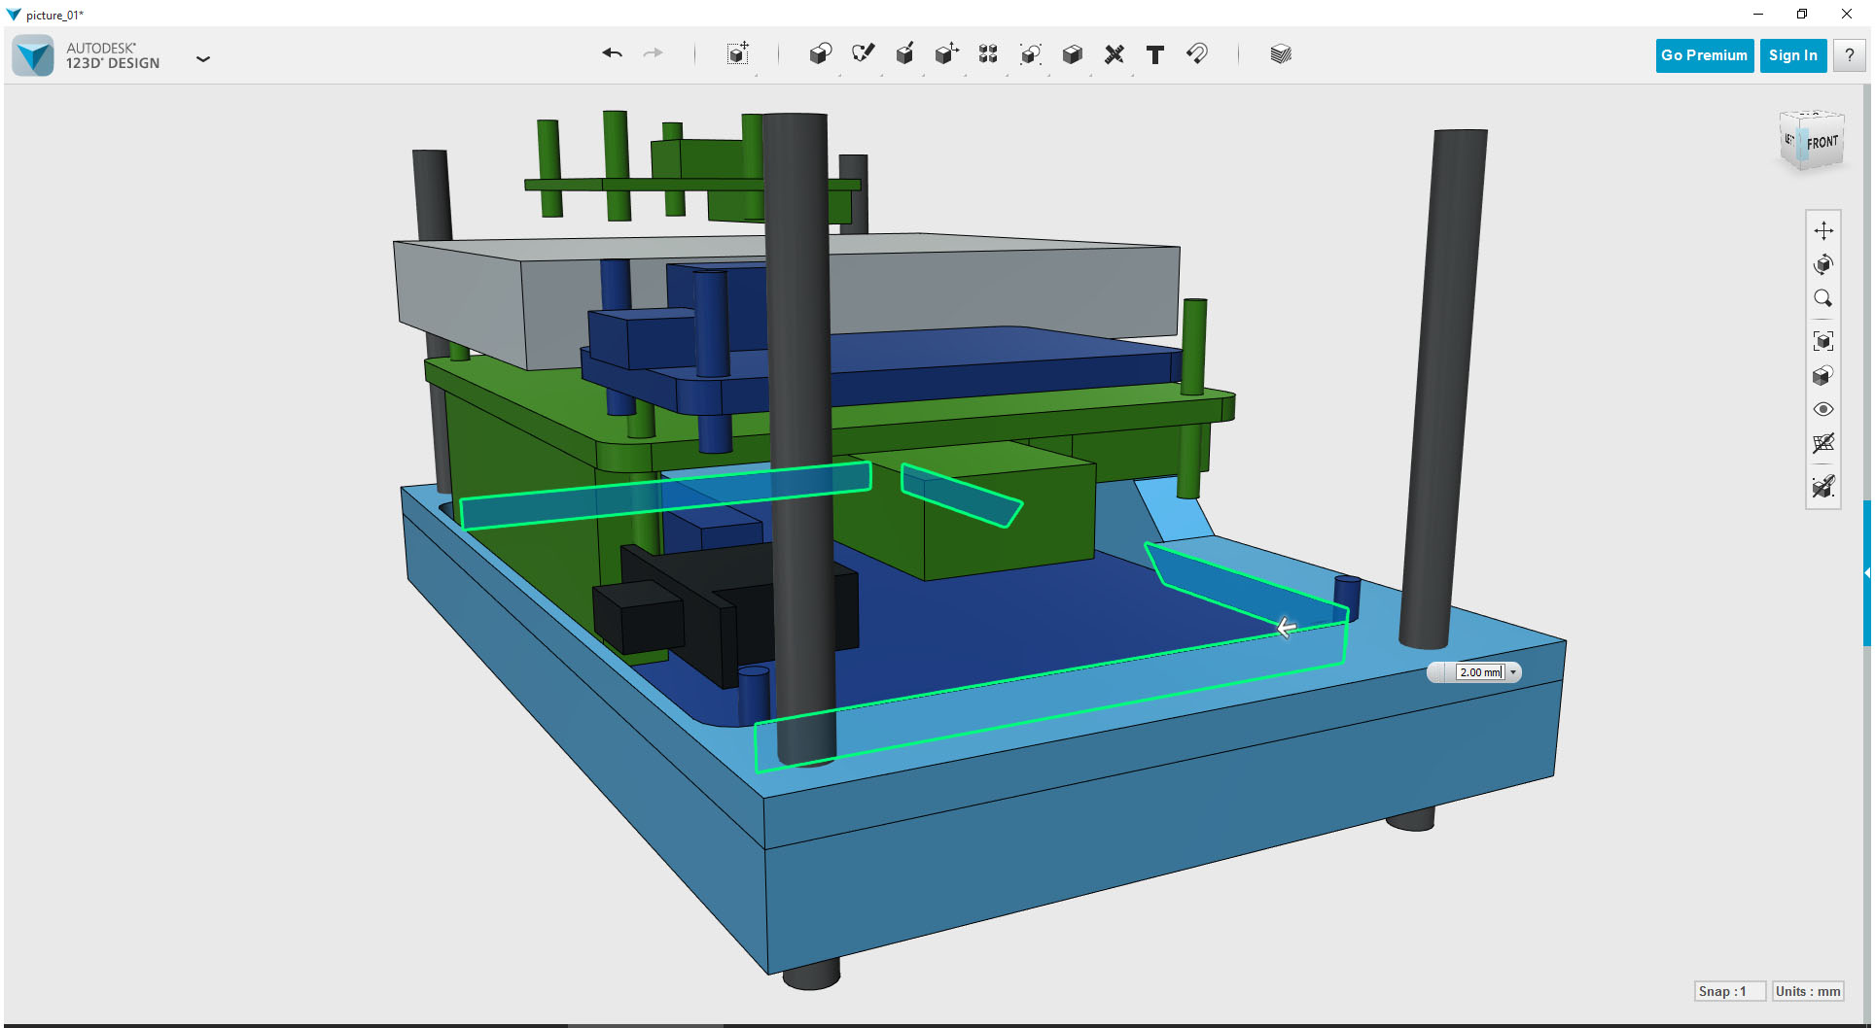Expand the 123D Design application menu chevron
This screenshot has width=1875, height=1028.
click(202, 59)
